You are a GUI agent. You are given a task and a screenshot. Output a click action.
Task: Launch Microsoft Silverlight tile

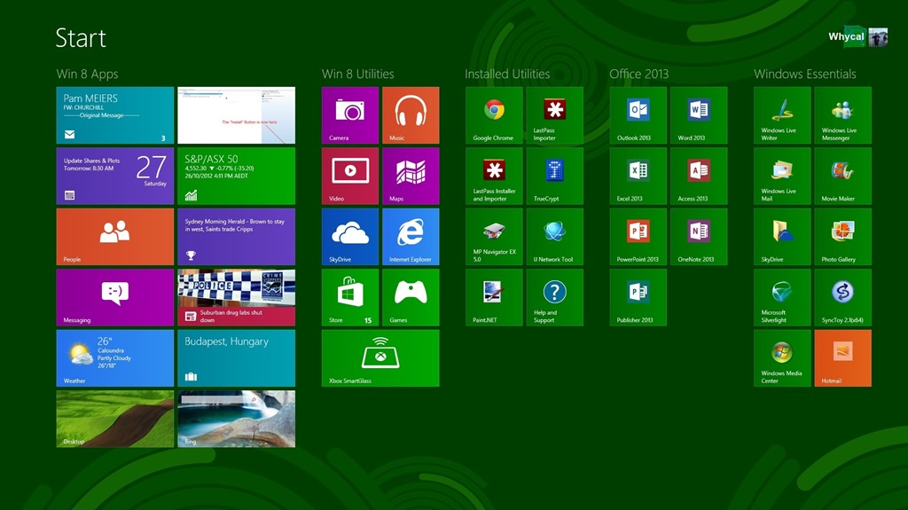(x=782, y=297)
